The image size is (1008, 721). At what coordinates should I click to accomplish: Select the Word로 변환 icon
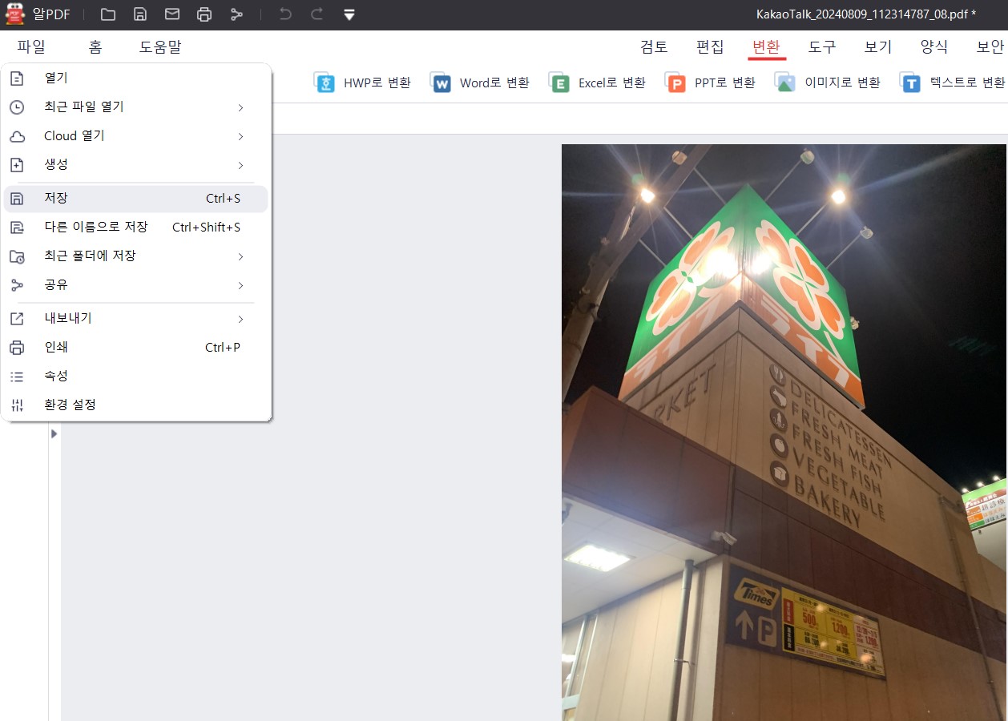[x=439, y=82]
